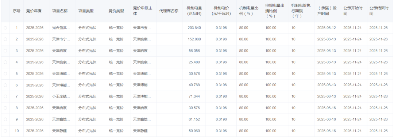This screenshot has width=394, height=139.
Task: Select the radio button for row 10
Action: (5, 131)
